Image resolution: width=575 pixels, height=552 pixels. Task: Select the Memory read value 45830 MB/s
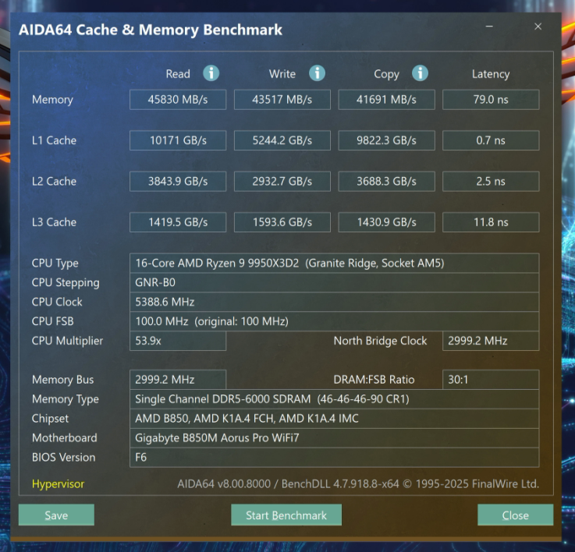point(178,100)
